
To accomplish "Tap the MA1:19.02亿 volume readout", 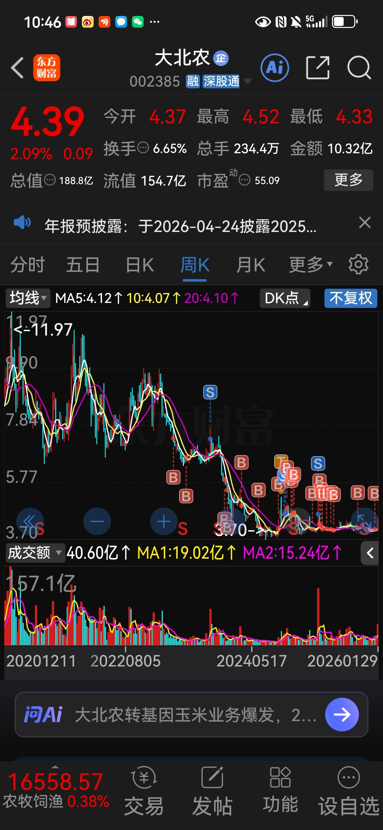I will coord(187,553).
